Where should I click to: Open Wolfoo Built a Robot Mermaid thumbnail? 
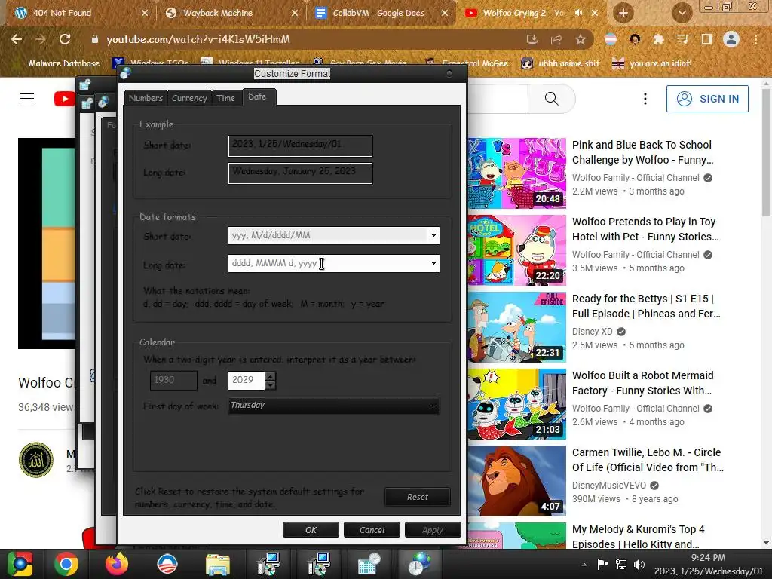[517, 404]
